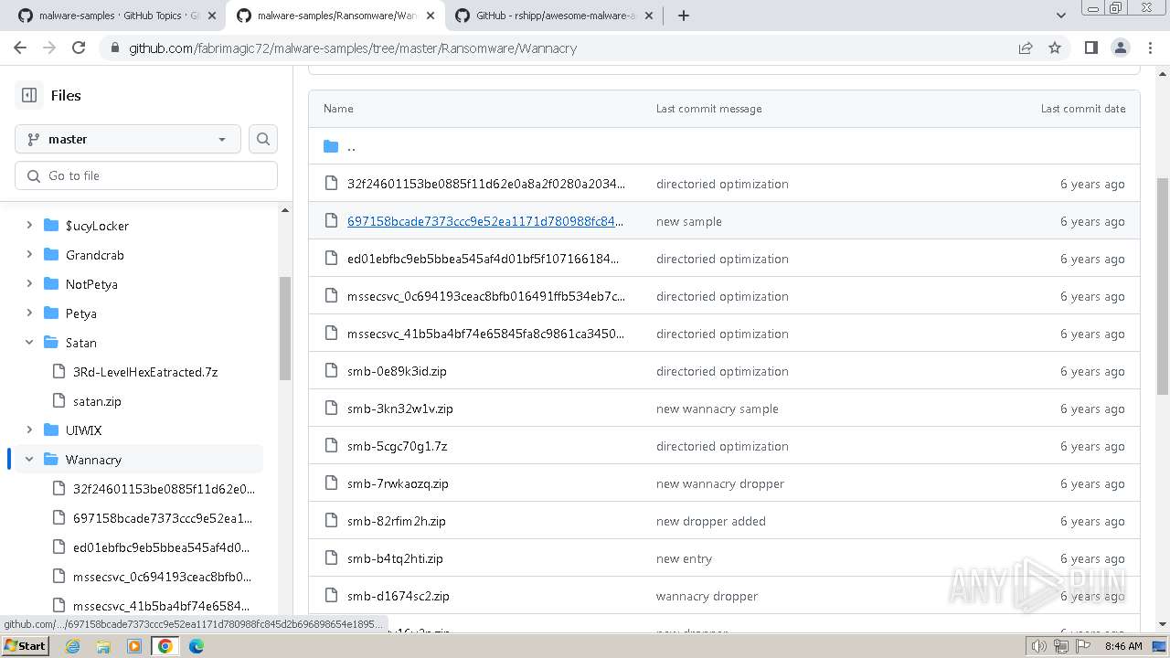Viewport: 1170px width, 658px height.
Task: Open the 'new wannacry dropper' commit message
Action: pyautogui.click(x=720, y=483)
